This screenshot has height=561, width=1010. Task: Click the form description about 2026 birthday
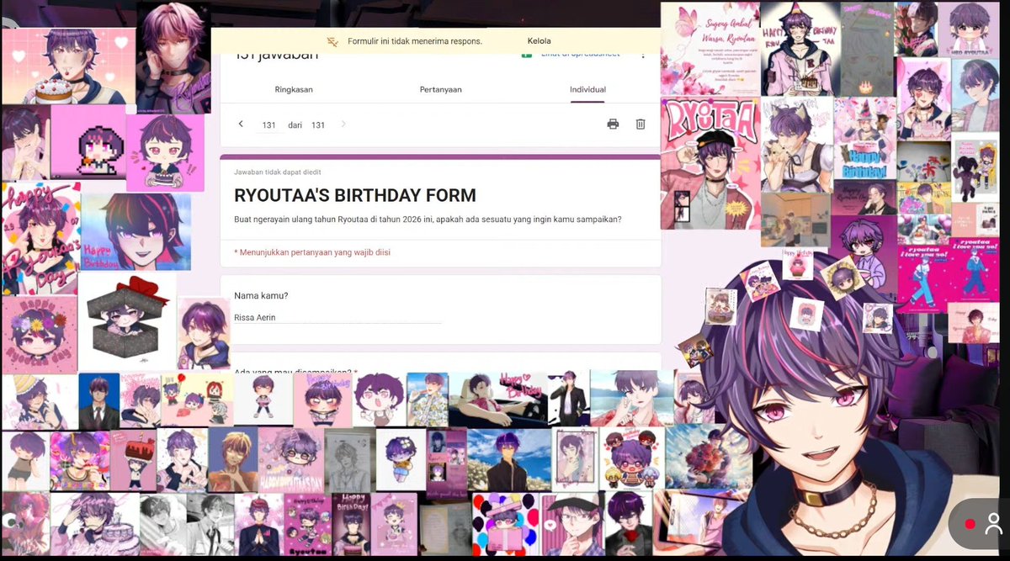(428, 220)
